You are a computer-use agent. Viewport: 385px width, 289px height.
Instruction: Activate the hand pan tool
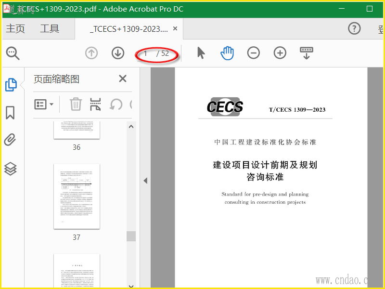[227, 53]
